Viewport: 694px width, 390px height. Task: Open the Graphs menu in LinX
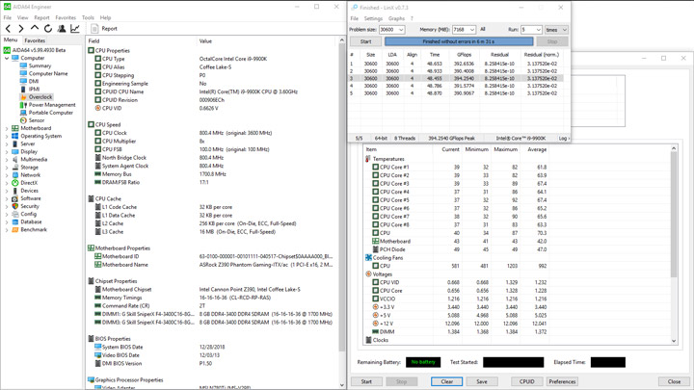coord(396,18)
